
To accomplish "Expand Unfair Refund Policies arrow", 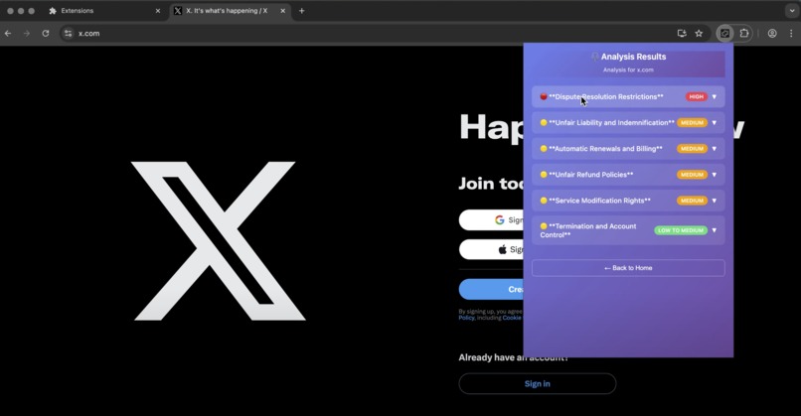I will 715,175.
